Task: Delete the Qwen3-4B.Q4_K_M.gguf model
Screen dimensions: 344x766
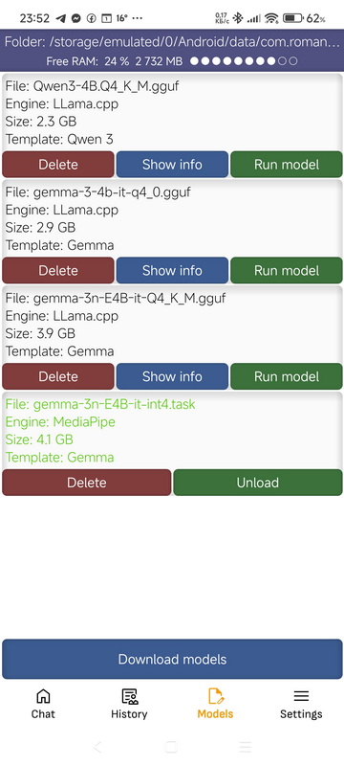Action: point(58,164)
